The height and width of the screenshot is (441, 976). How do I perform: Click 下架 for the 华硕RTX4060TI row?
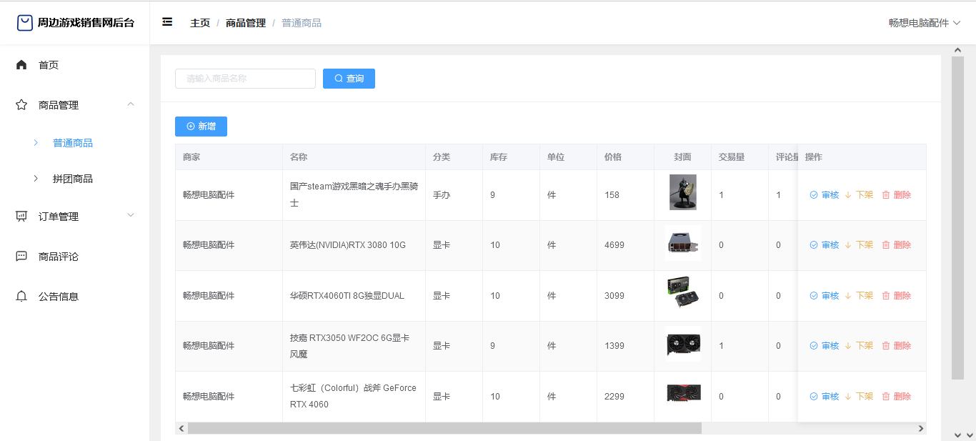(x=859, y=296)
